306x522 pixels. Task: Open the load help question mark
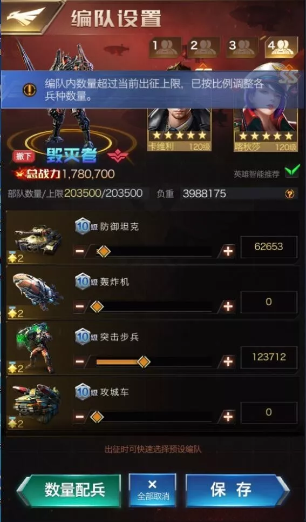(x=290, y=194)
